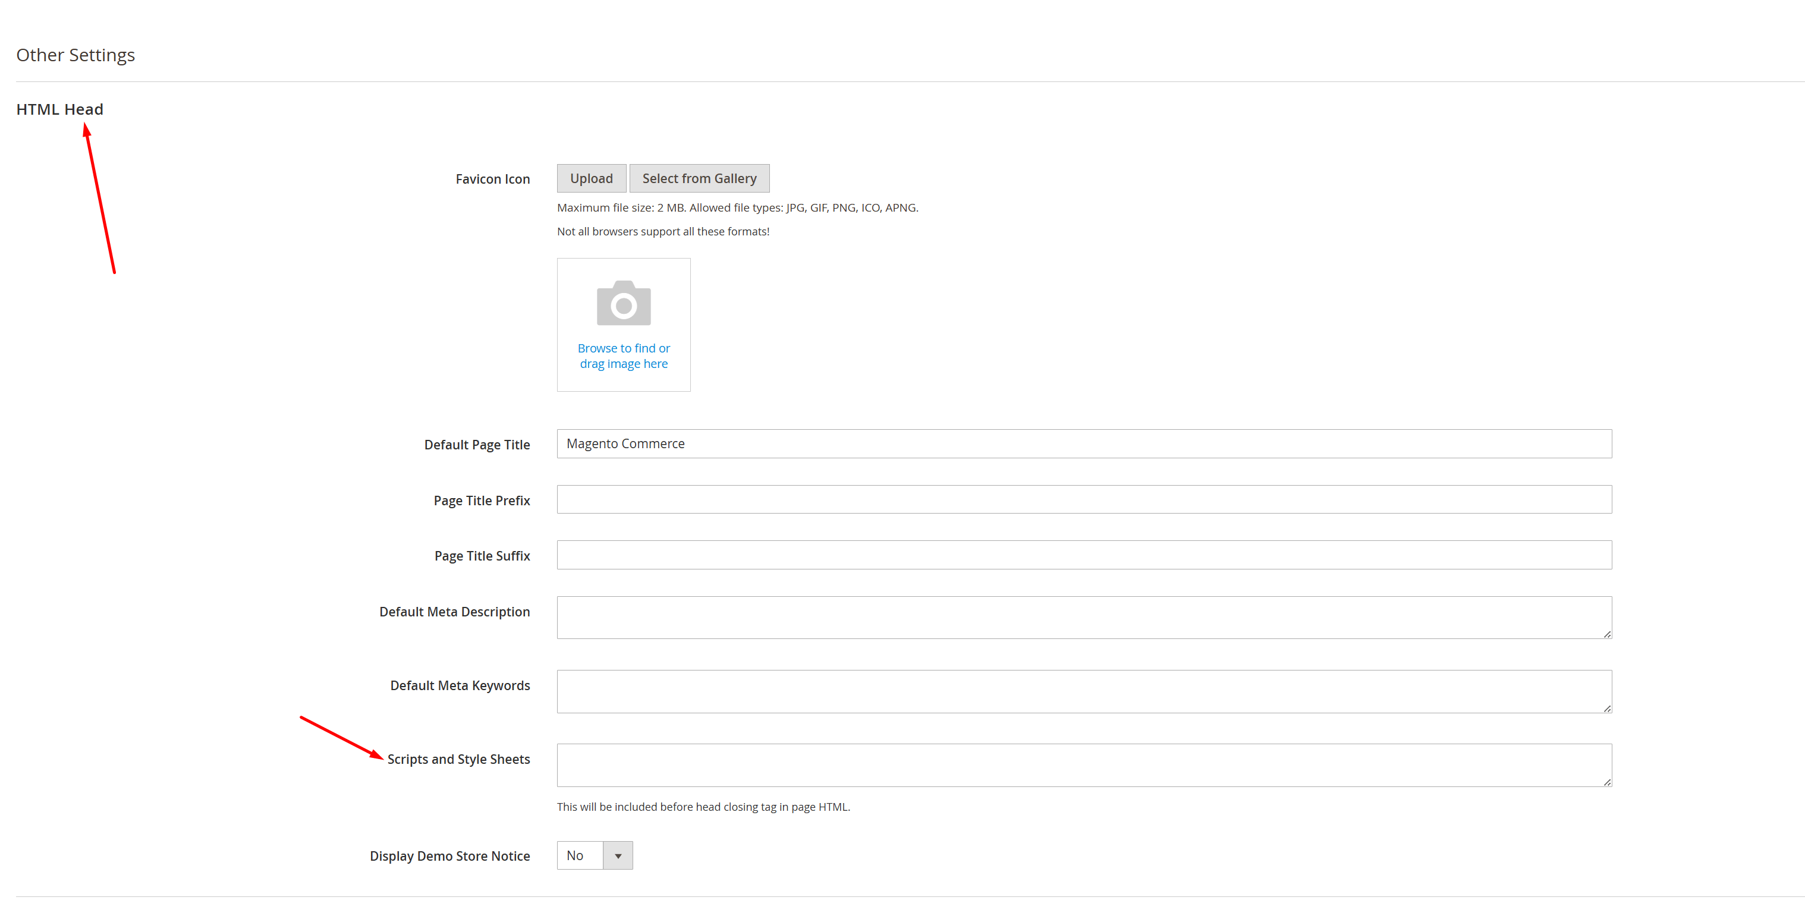This screenshot has height=916, width=1805.
Task: Focus the Default Page Title field
Action: [1084, 444]
